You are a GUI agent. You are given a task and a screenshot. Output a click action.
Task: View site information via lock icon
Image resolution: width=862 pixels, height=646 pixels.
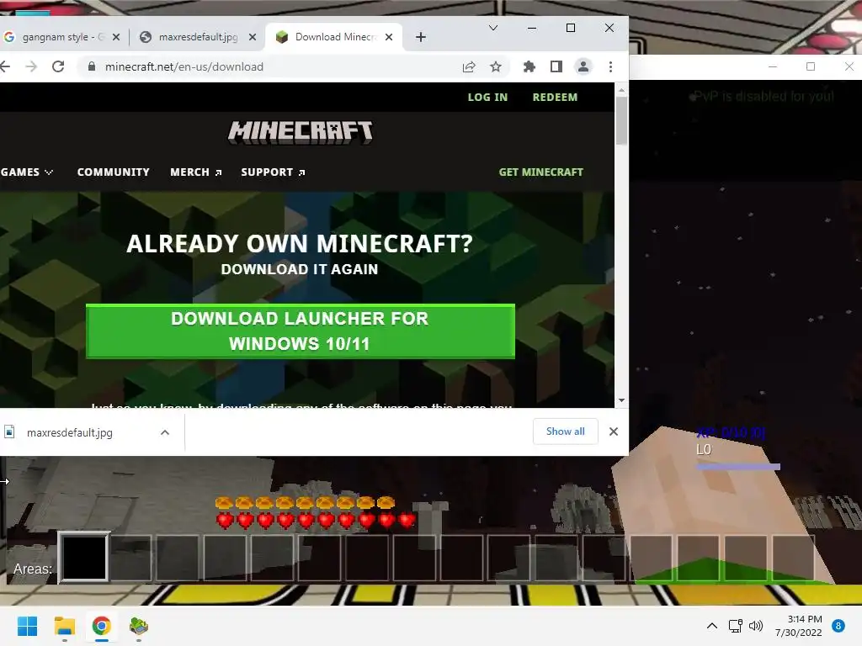pos(92,66)
